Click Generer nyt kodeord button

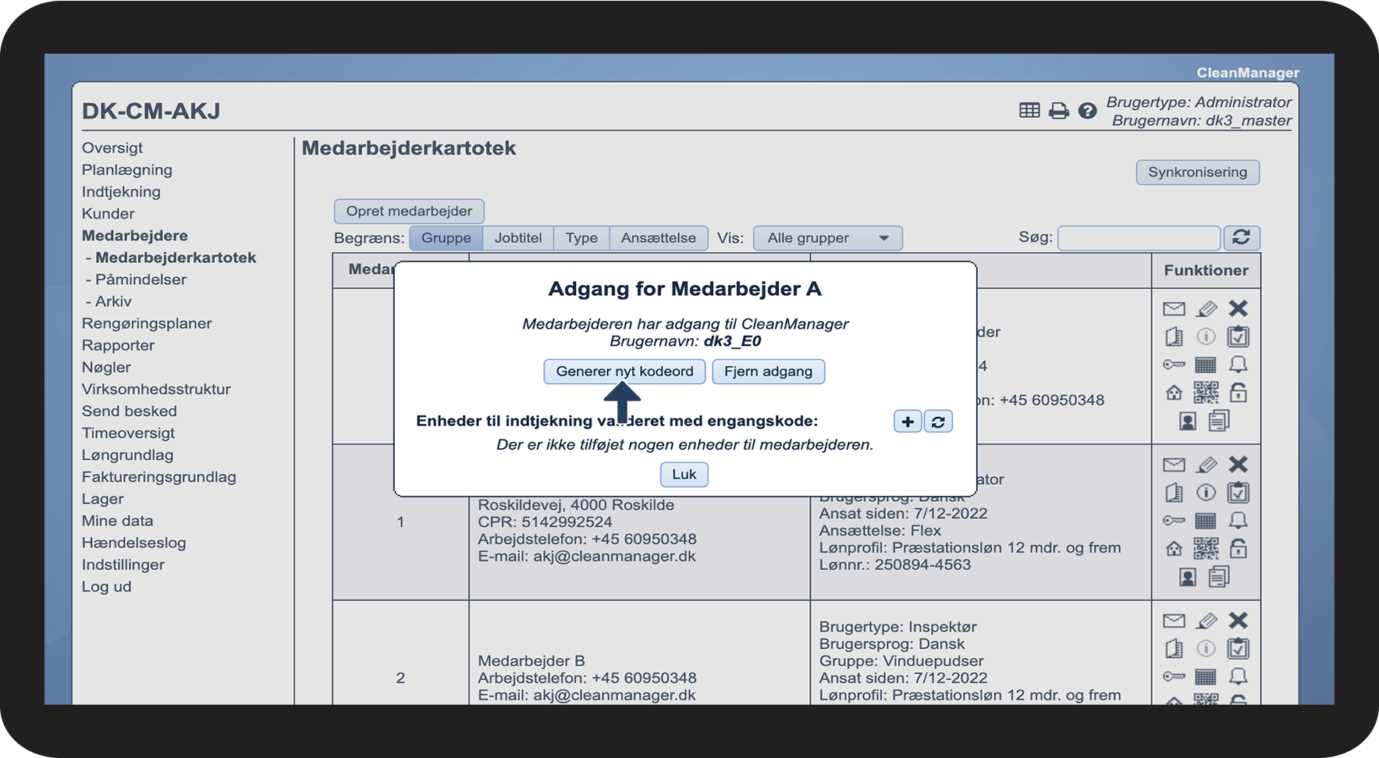(624, 372)
